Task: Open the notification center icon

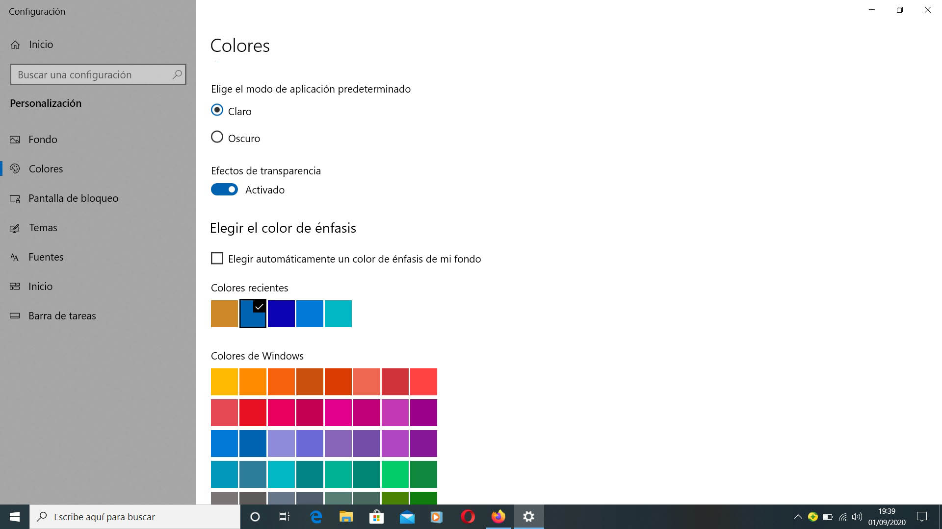Action: 922,517
